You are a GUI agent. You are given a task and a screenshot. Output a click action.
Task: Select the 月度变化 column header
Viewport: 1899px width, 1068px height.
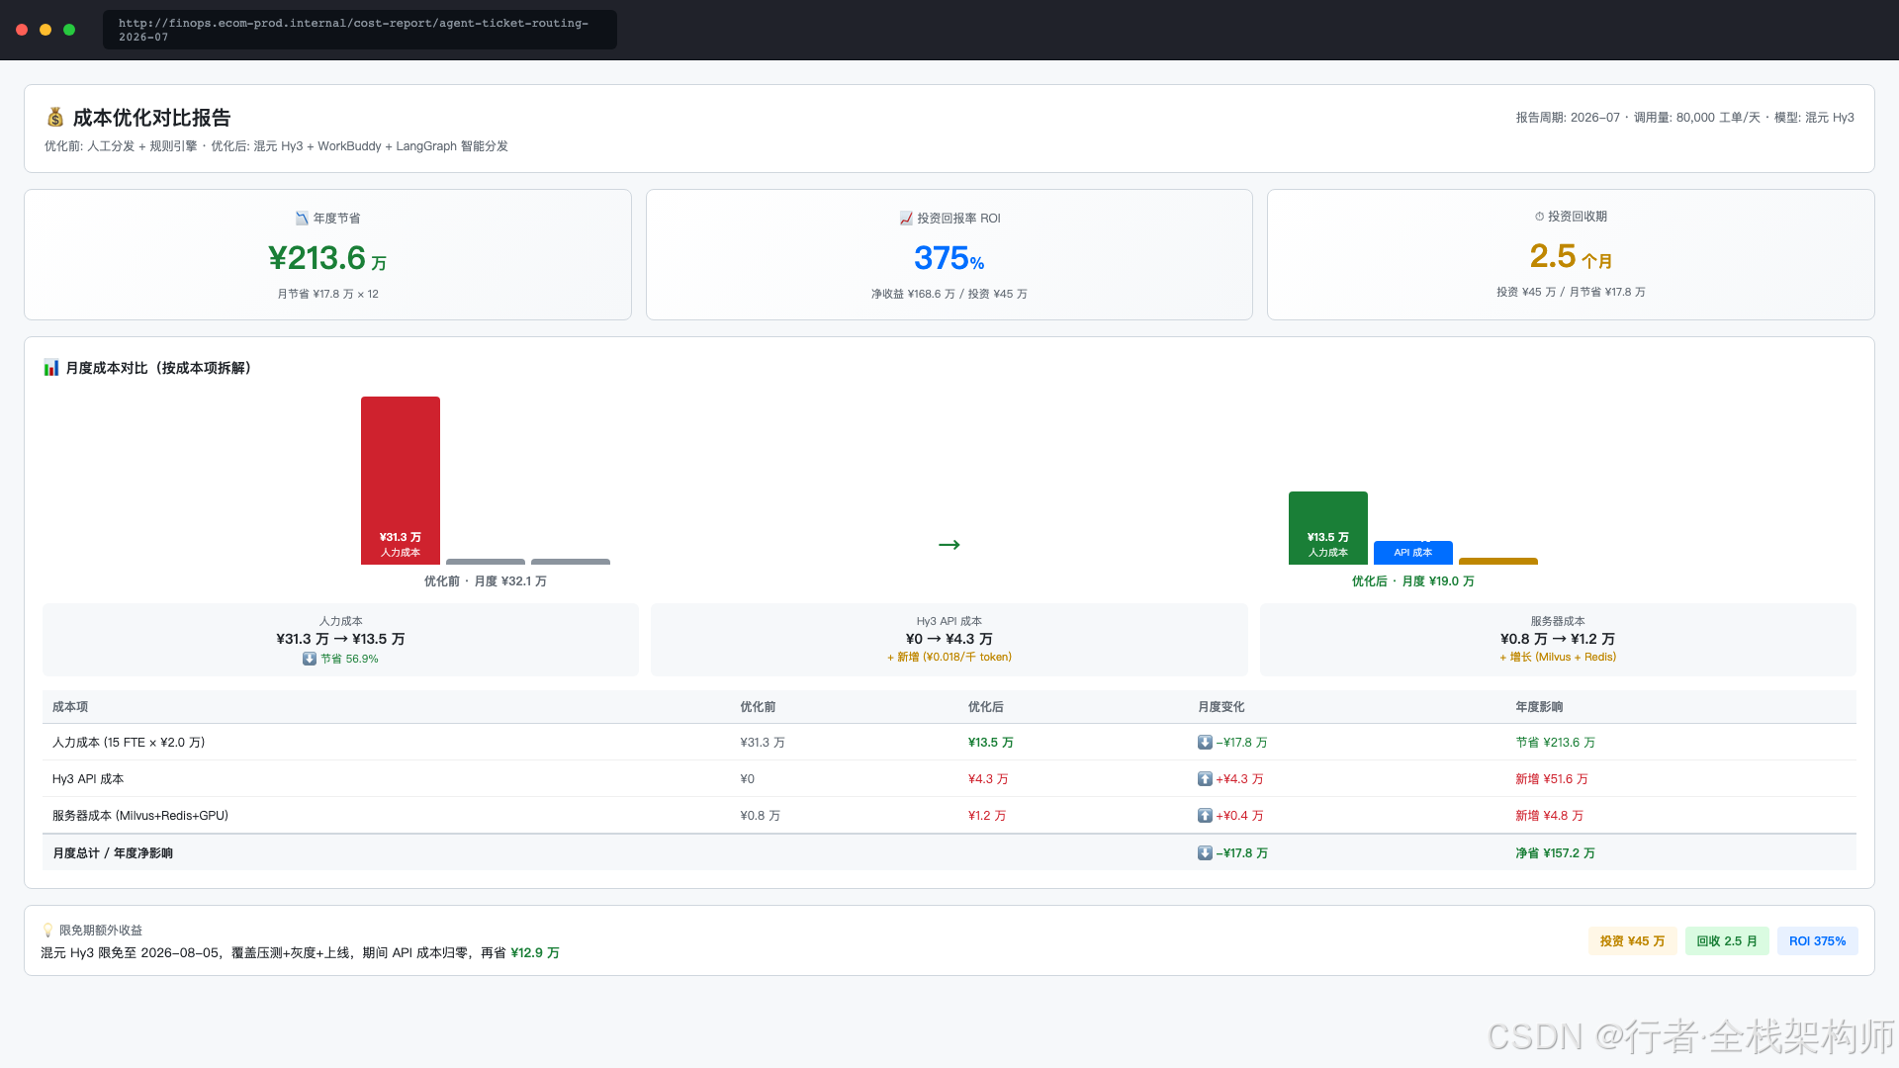coord(1221,707)
